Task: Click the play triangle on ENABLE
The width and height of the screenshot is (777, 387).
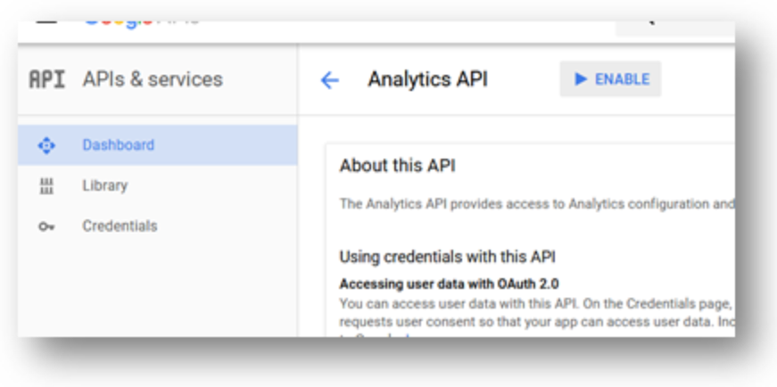Action: tap(580, 78)
